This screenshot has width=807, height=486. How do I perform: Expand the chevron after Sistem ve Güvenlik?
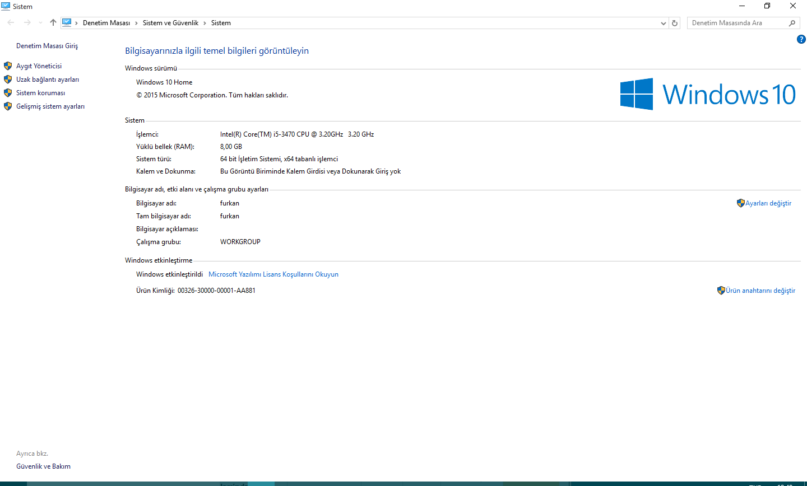pyautogui.click(x=205, y=23)
